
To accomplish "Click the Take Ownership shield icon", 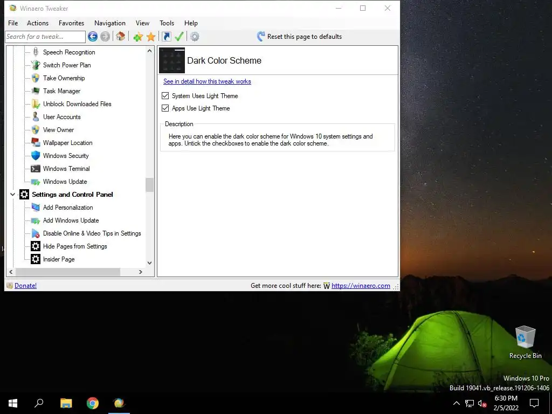I will click(x=36, y=78).
